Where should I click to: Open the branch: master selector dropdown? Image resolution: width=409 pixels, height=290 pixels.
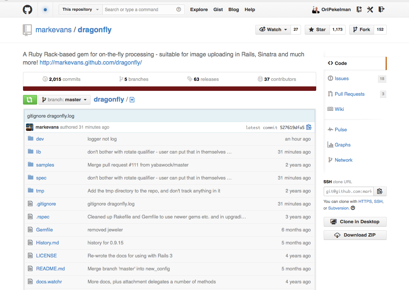click(65, 100)
